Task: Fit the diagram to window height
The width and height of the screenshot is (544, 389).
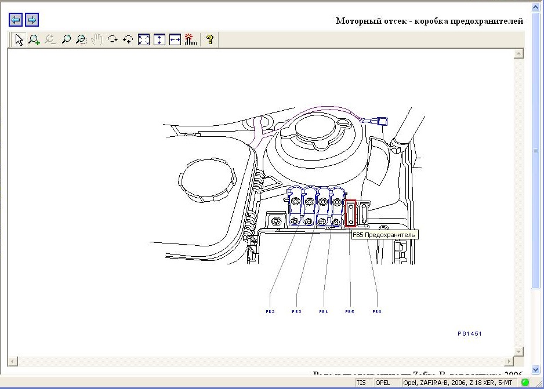Action: 159,39
